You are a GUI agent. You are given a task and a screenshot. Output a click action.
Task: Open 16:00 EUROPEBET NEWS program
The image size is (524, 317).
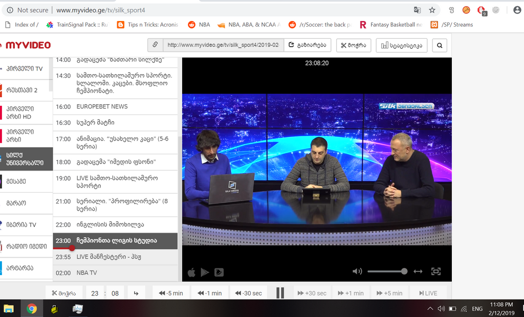115,106
